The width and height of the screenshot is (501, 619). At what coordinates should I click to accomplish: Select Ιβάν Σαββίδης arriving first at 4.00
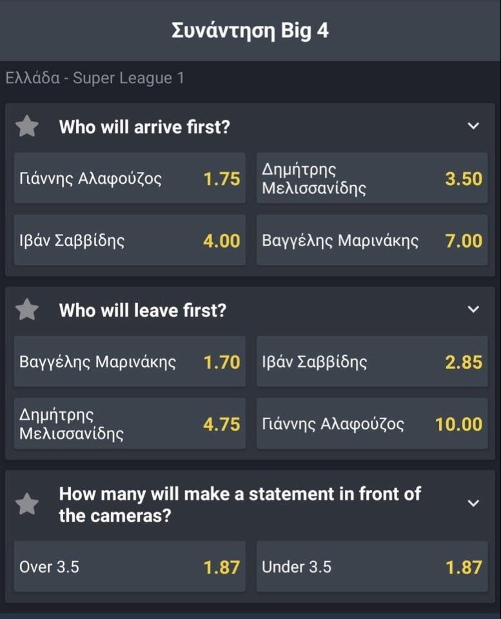tap(130, 241)
